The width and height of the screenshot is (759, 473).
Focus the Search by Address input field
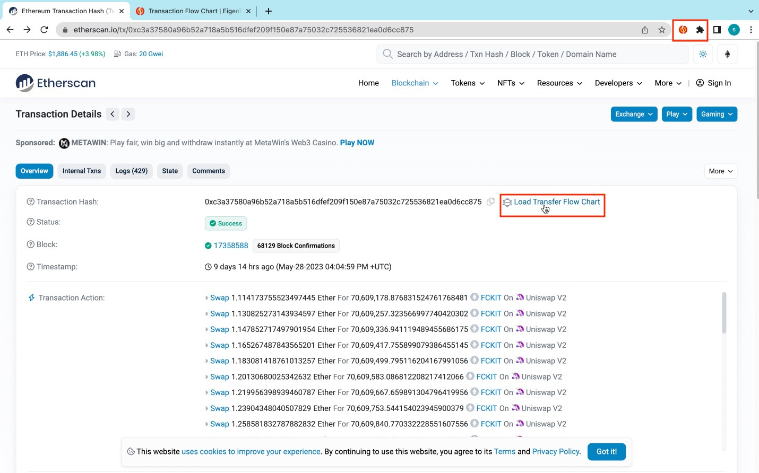532,54
